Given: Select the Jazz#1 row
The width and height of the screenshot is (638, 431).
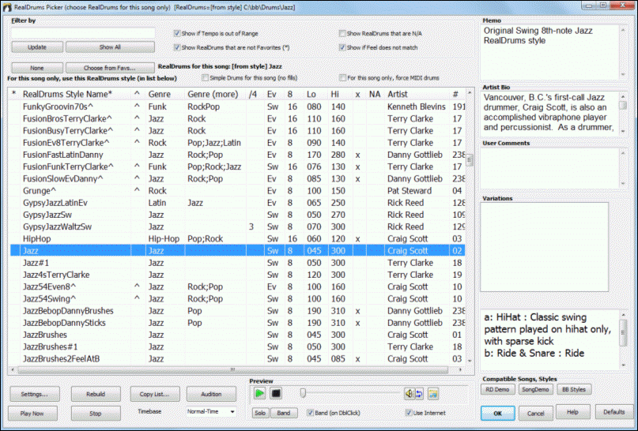Looking at the screenshot, I should pyautogui.click(x=237, y=263).
